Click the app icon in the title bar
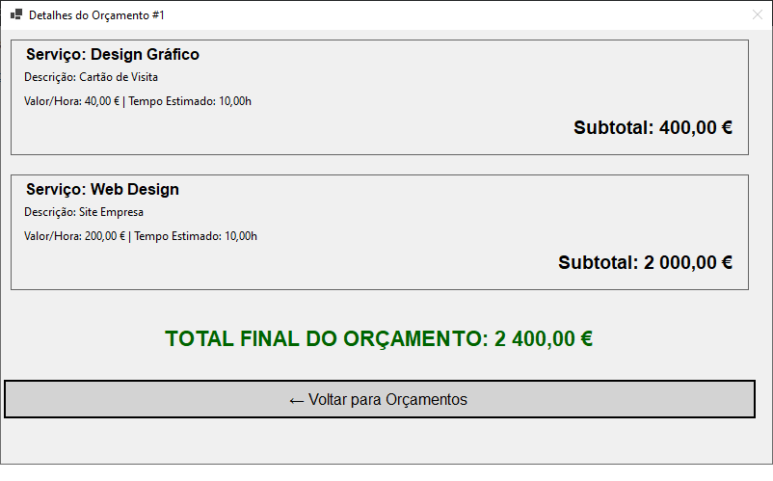Viewport: 773px width, 481px height. (x=15, y=14)
